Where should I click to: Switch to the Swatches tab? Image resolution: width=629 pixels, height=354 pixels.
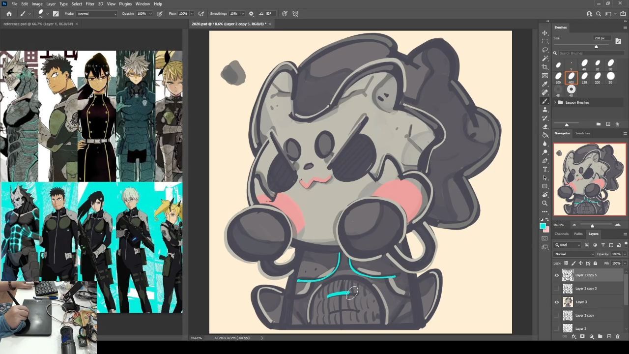tap(582, 133)
